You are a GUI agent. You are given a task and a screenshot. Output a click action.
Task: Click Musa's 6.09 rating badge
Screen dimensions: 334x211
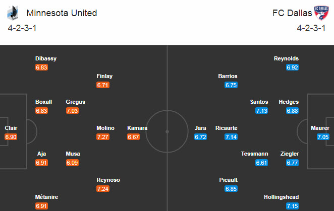coord(72,163)
